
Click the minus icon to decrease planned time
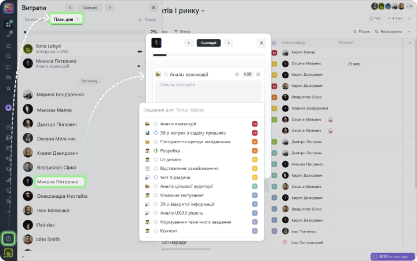237,74
